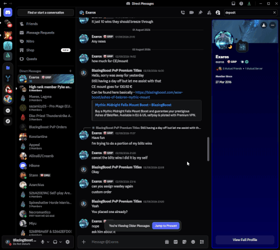Open the gift picker icon
The image size is (280, 250).
coord(167,242)
